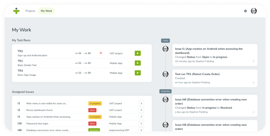Select the My Work tab
270x136 pixels.
pyautogui.click(x=46, y=11)
